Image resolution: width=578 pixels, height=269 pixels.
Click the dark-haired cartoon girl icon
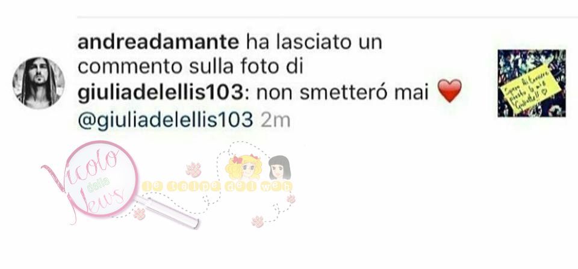click(279, 168)
